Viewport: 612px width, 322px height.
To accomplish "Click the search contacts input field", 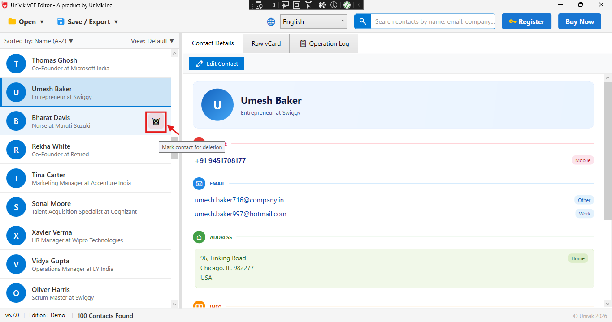I will (433, 21).
